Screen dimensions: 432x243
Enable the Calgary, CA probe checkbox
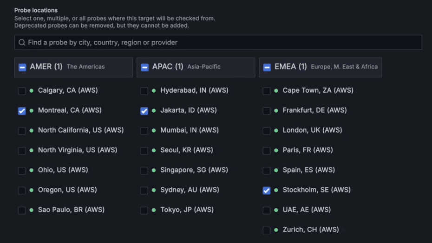coord(22,91)
